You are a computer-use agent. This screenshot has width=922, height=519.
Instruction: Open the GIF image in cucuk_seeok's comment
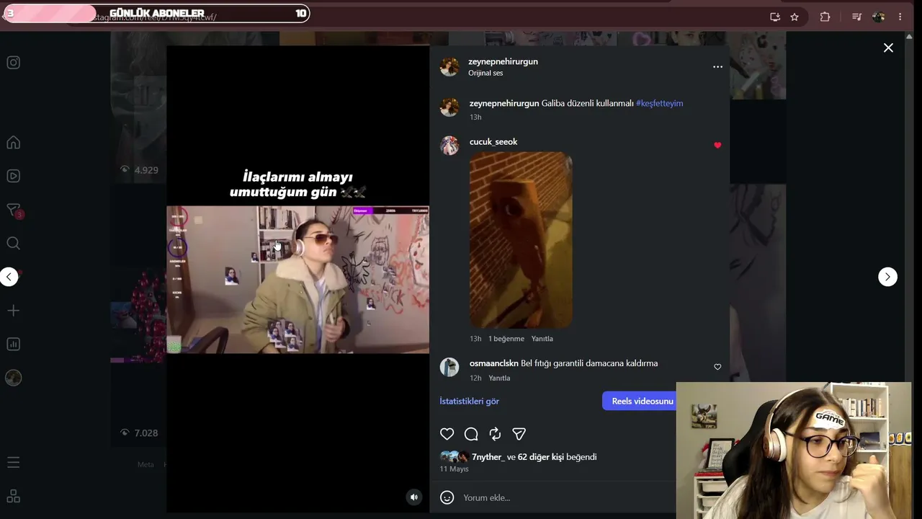pos(521,240)
